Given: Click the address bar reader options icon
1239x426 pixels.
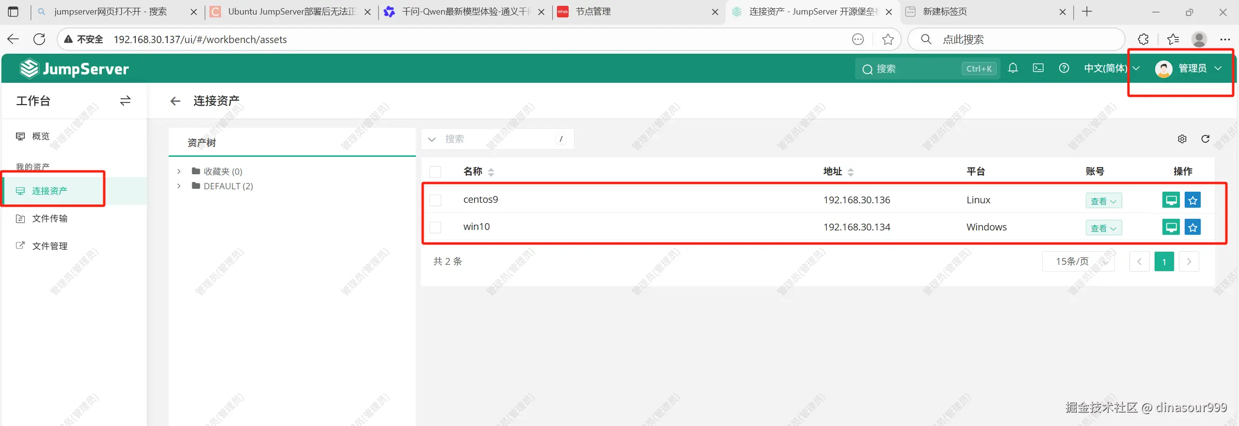Looking at the screenshot, I should coord(858,39).
